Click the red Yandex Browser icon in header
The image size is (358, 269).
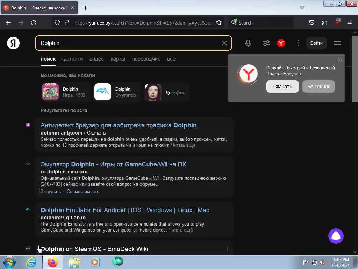coord(281,43)
